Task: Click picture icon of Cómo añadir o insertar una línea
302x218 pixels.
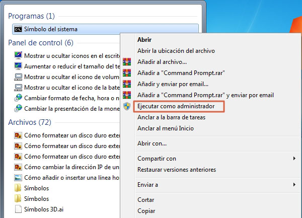Action: coord(18,177)
